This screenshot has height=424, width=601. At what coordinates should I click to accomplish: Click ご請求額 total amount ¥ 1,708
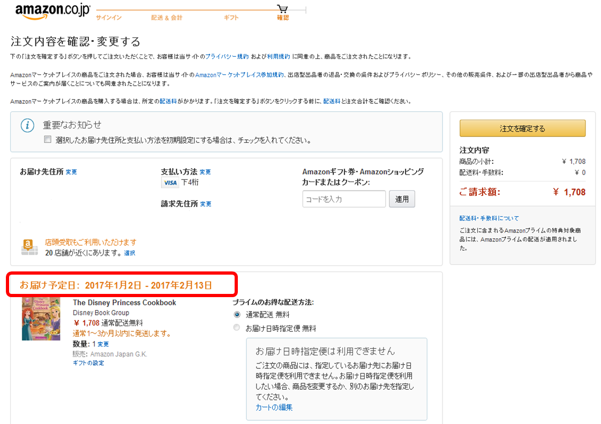point(569,192)
